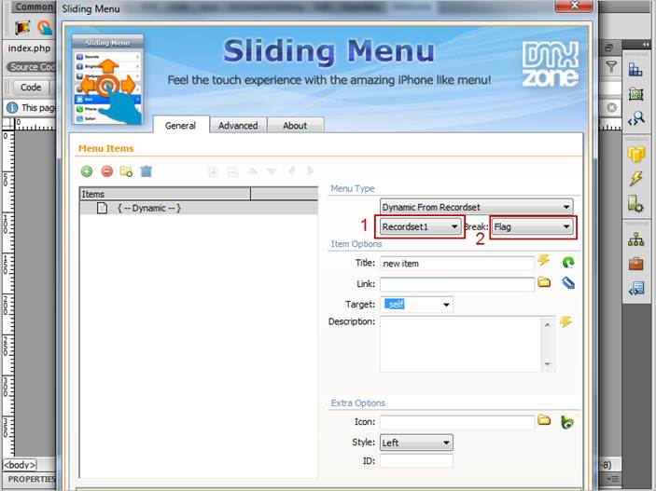Delete all items with blue trash icon

click(x=146, y=171)
